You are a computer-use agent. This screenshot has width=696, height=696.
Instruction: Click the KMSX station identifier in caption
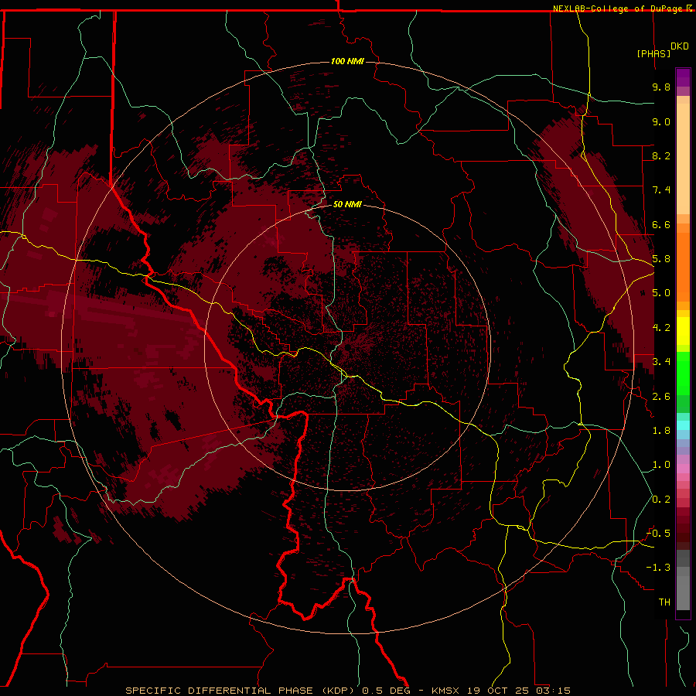[445, 691]
